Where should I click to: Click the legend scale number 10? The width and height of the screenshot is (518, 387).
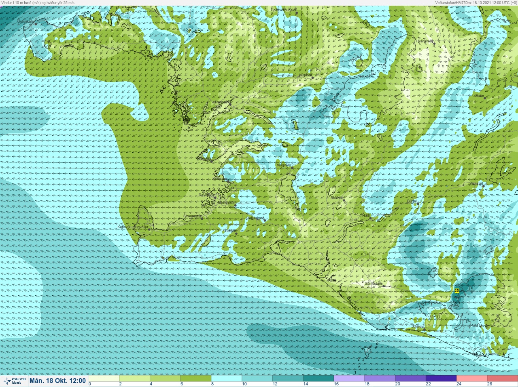click(244, 384)
